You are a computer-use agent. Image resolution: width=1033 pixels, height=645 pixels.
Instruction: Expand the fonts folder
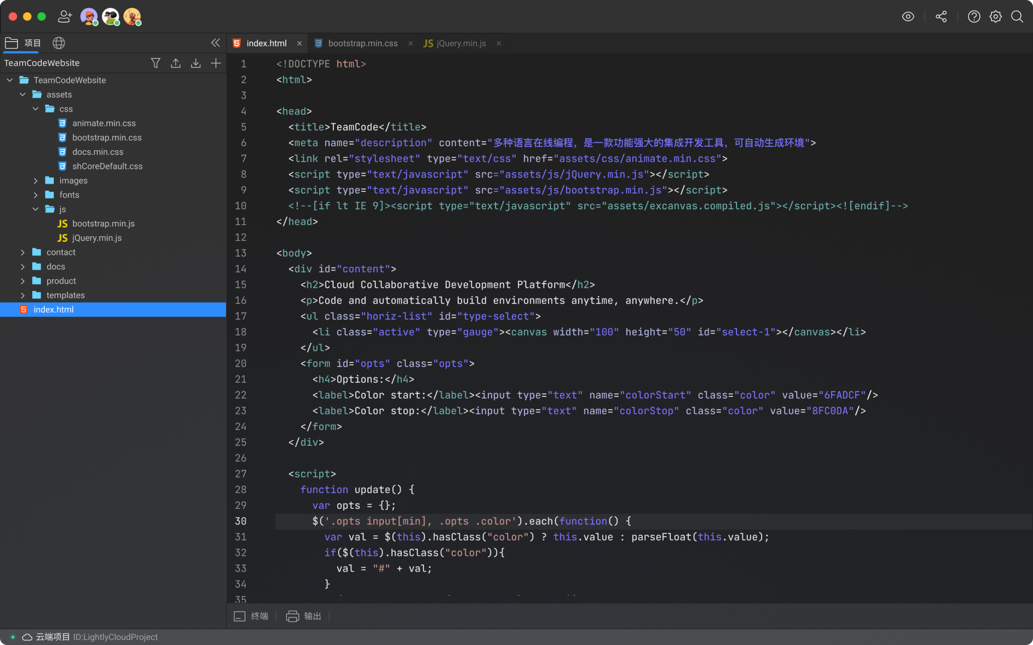tap(35, 195)
